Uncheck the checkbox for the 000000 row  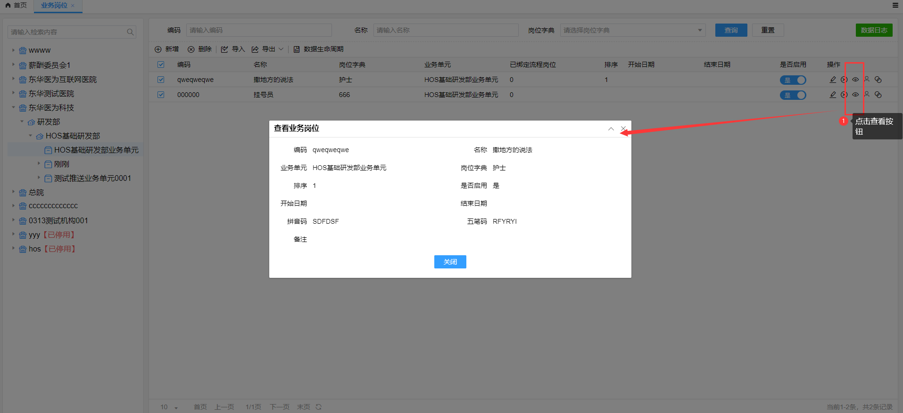(161, 95)
